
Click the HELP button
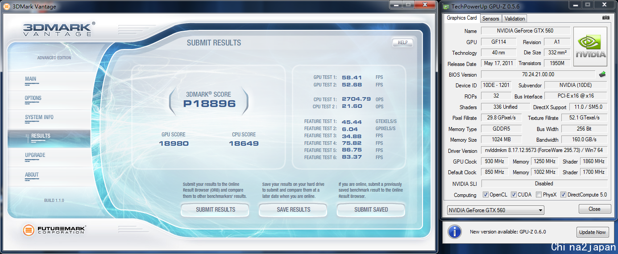pyautogui.click(x=402, y=43)
